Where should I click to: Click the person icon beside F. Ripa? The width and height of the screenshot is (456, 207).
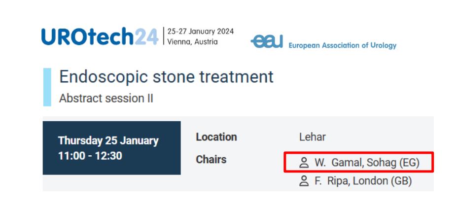[x=304, y=181]
